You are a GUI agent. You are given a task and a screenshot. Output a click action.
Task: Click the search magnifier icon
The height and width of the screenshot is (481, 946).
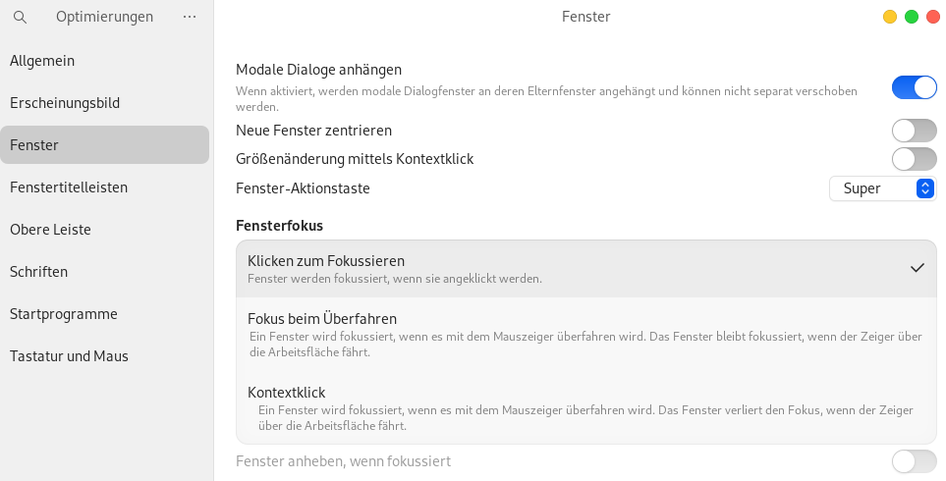click(x=20, y=17)
